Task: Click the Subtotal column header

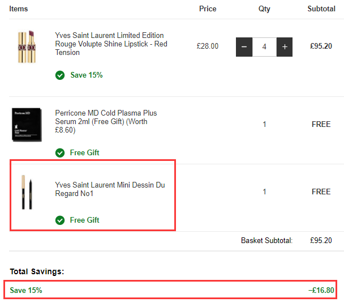Action: pos(321,9)
